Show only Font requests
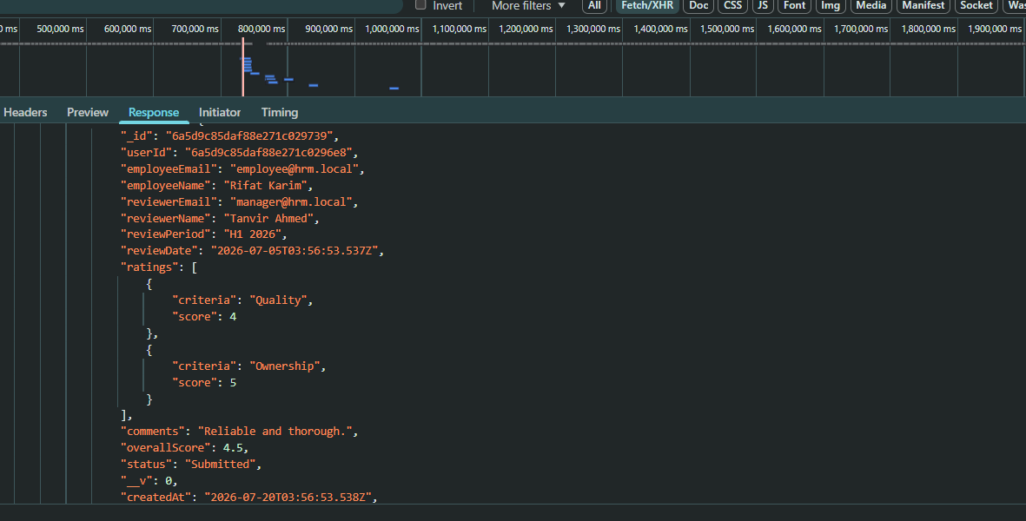This screenshot has height=521, width=1026. (794, 5)
